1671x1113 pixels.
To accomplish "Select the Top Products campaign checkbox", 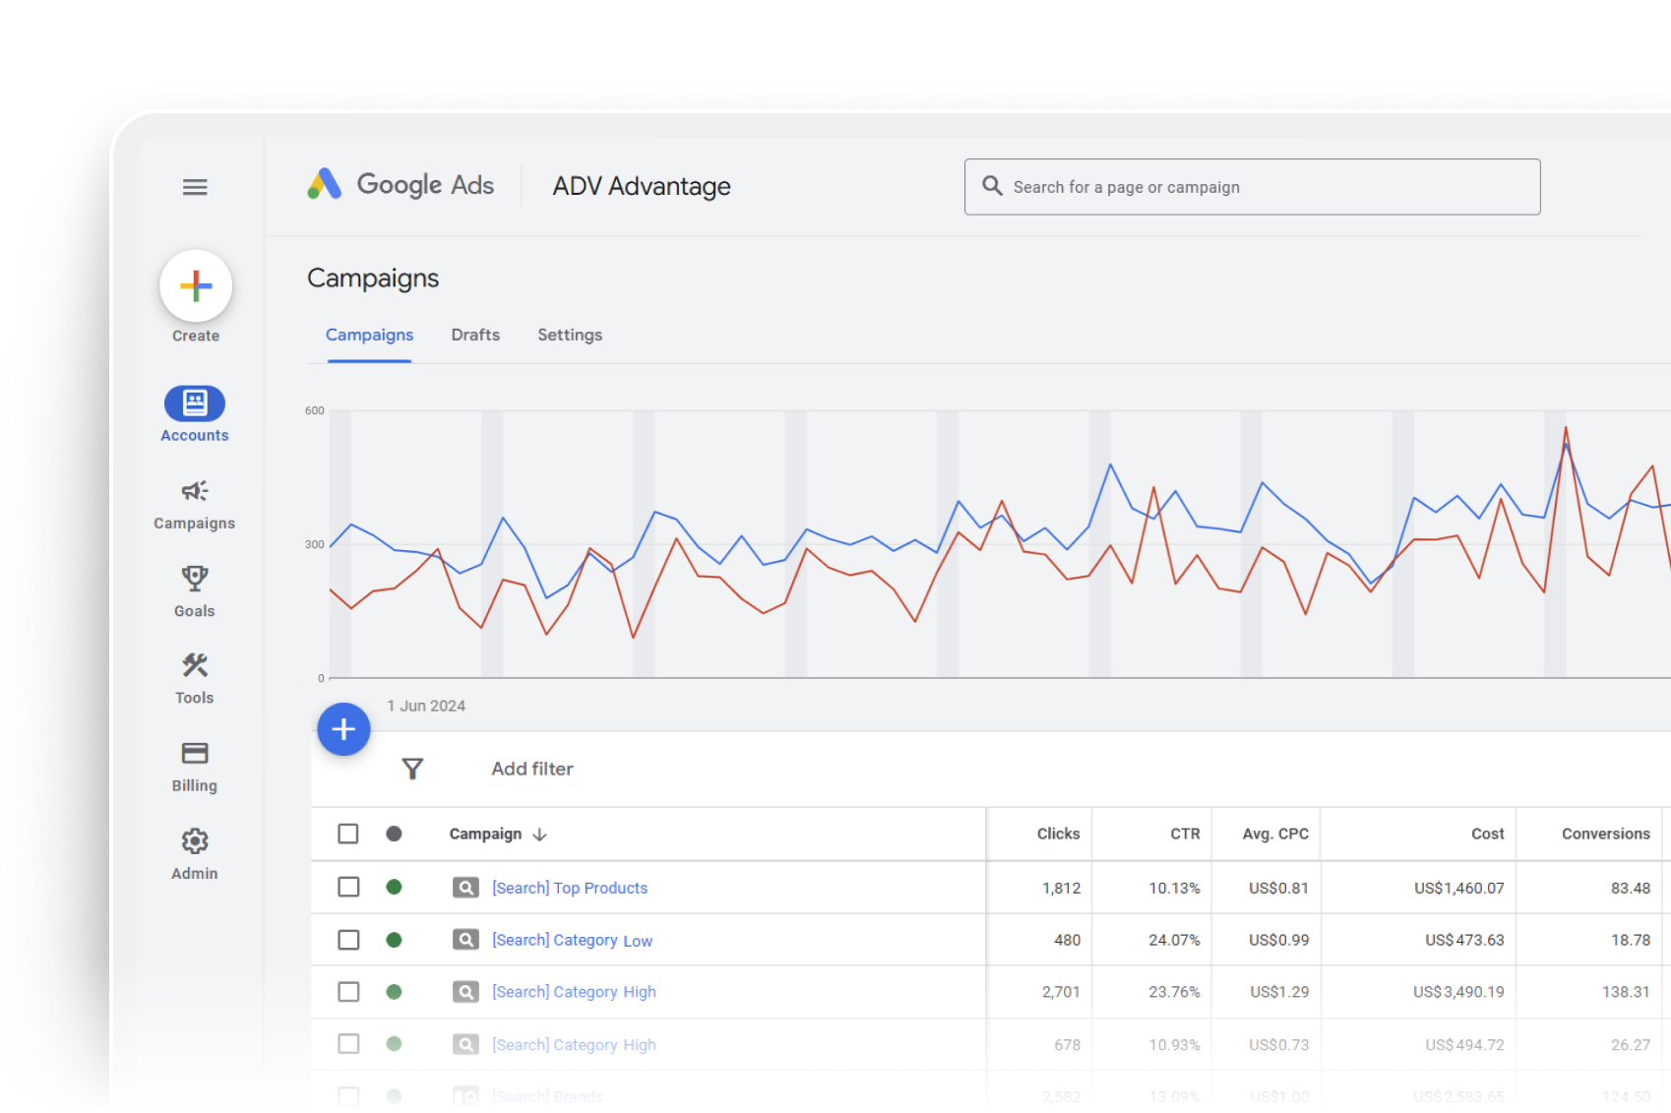I will [x=348, y=887].
